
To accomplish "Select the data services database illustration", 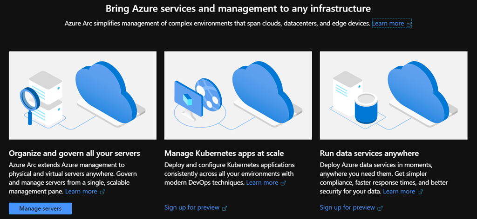I will click(x=394, y=95).
